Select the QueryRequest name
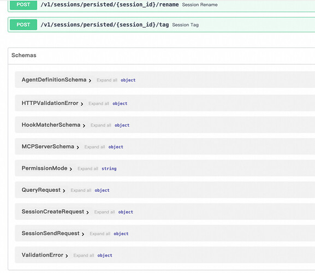This screenshot has height=273, width=315. pyautogui.click(x=41, y=190)
